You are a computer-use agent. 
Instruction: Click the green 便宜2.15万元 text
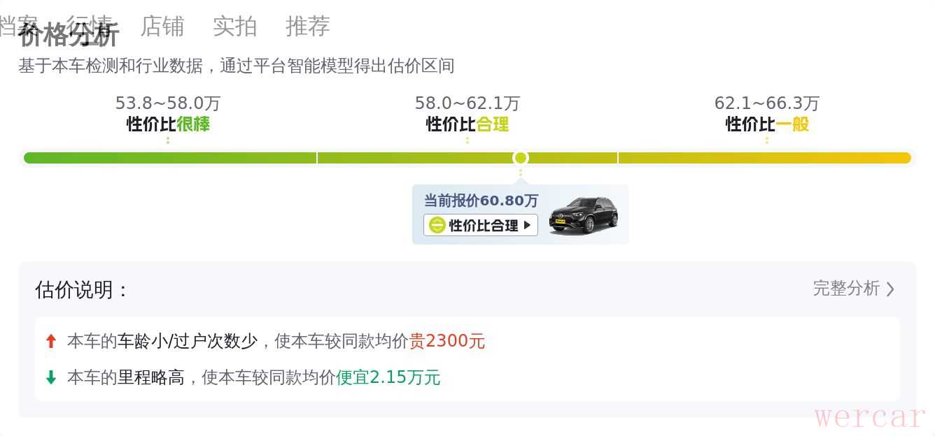tap(388, 378)
